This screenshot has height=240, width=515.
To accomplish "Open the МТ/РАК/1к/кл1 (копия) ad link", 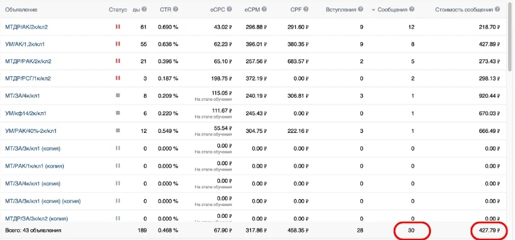I will tap(35, 166).
